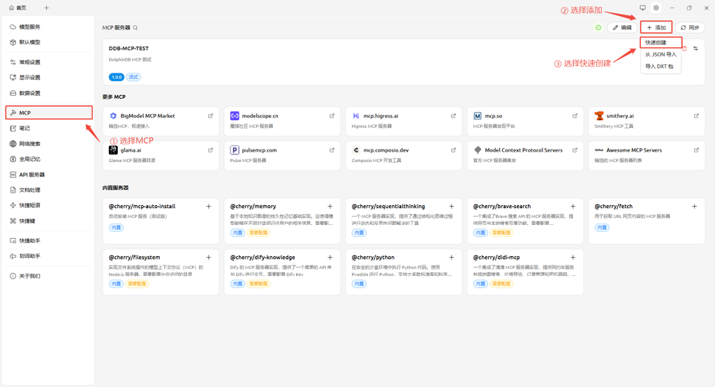Open new tab with plus icon
The height and width of the screenshot is (387, 715).
[x=47, y=8]
